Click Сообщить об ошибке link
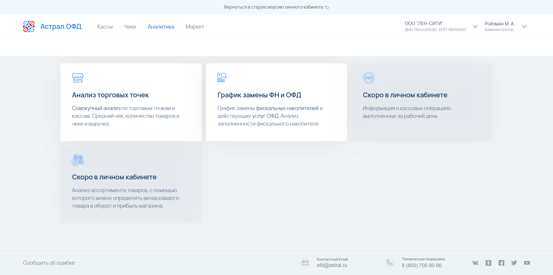Screen dimensions: 553x275 49,263
